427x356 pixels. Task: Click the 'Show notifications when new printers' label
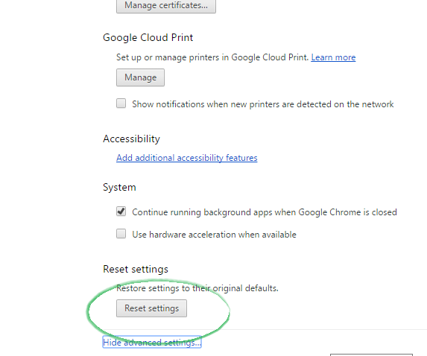263,104
